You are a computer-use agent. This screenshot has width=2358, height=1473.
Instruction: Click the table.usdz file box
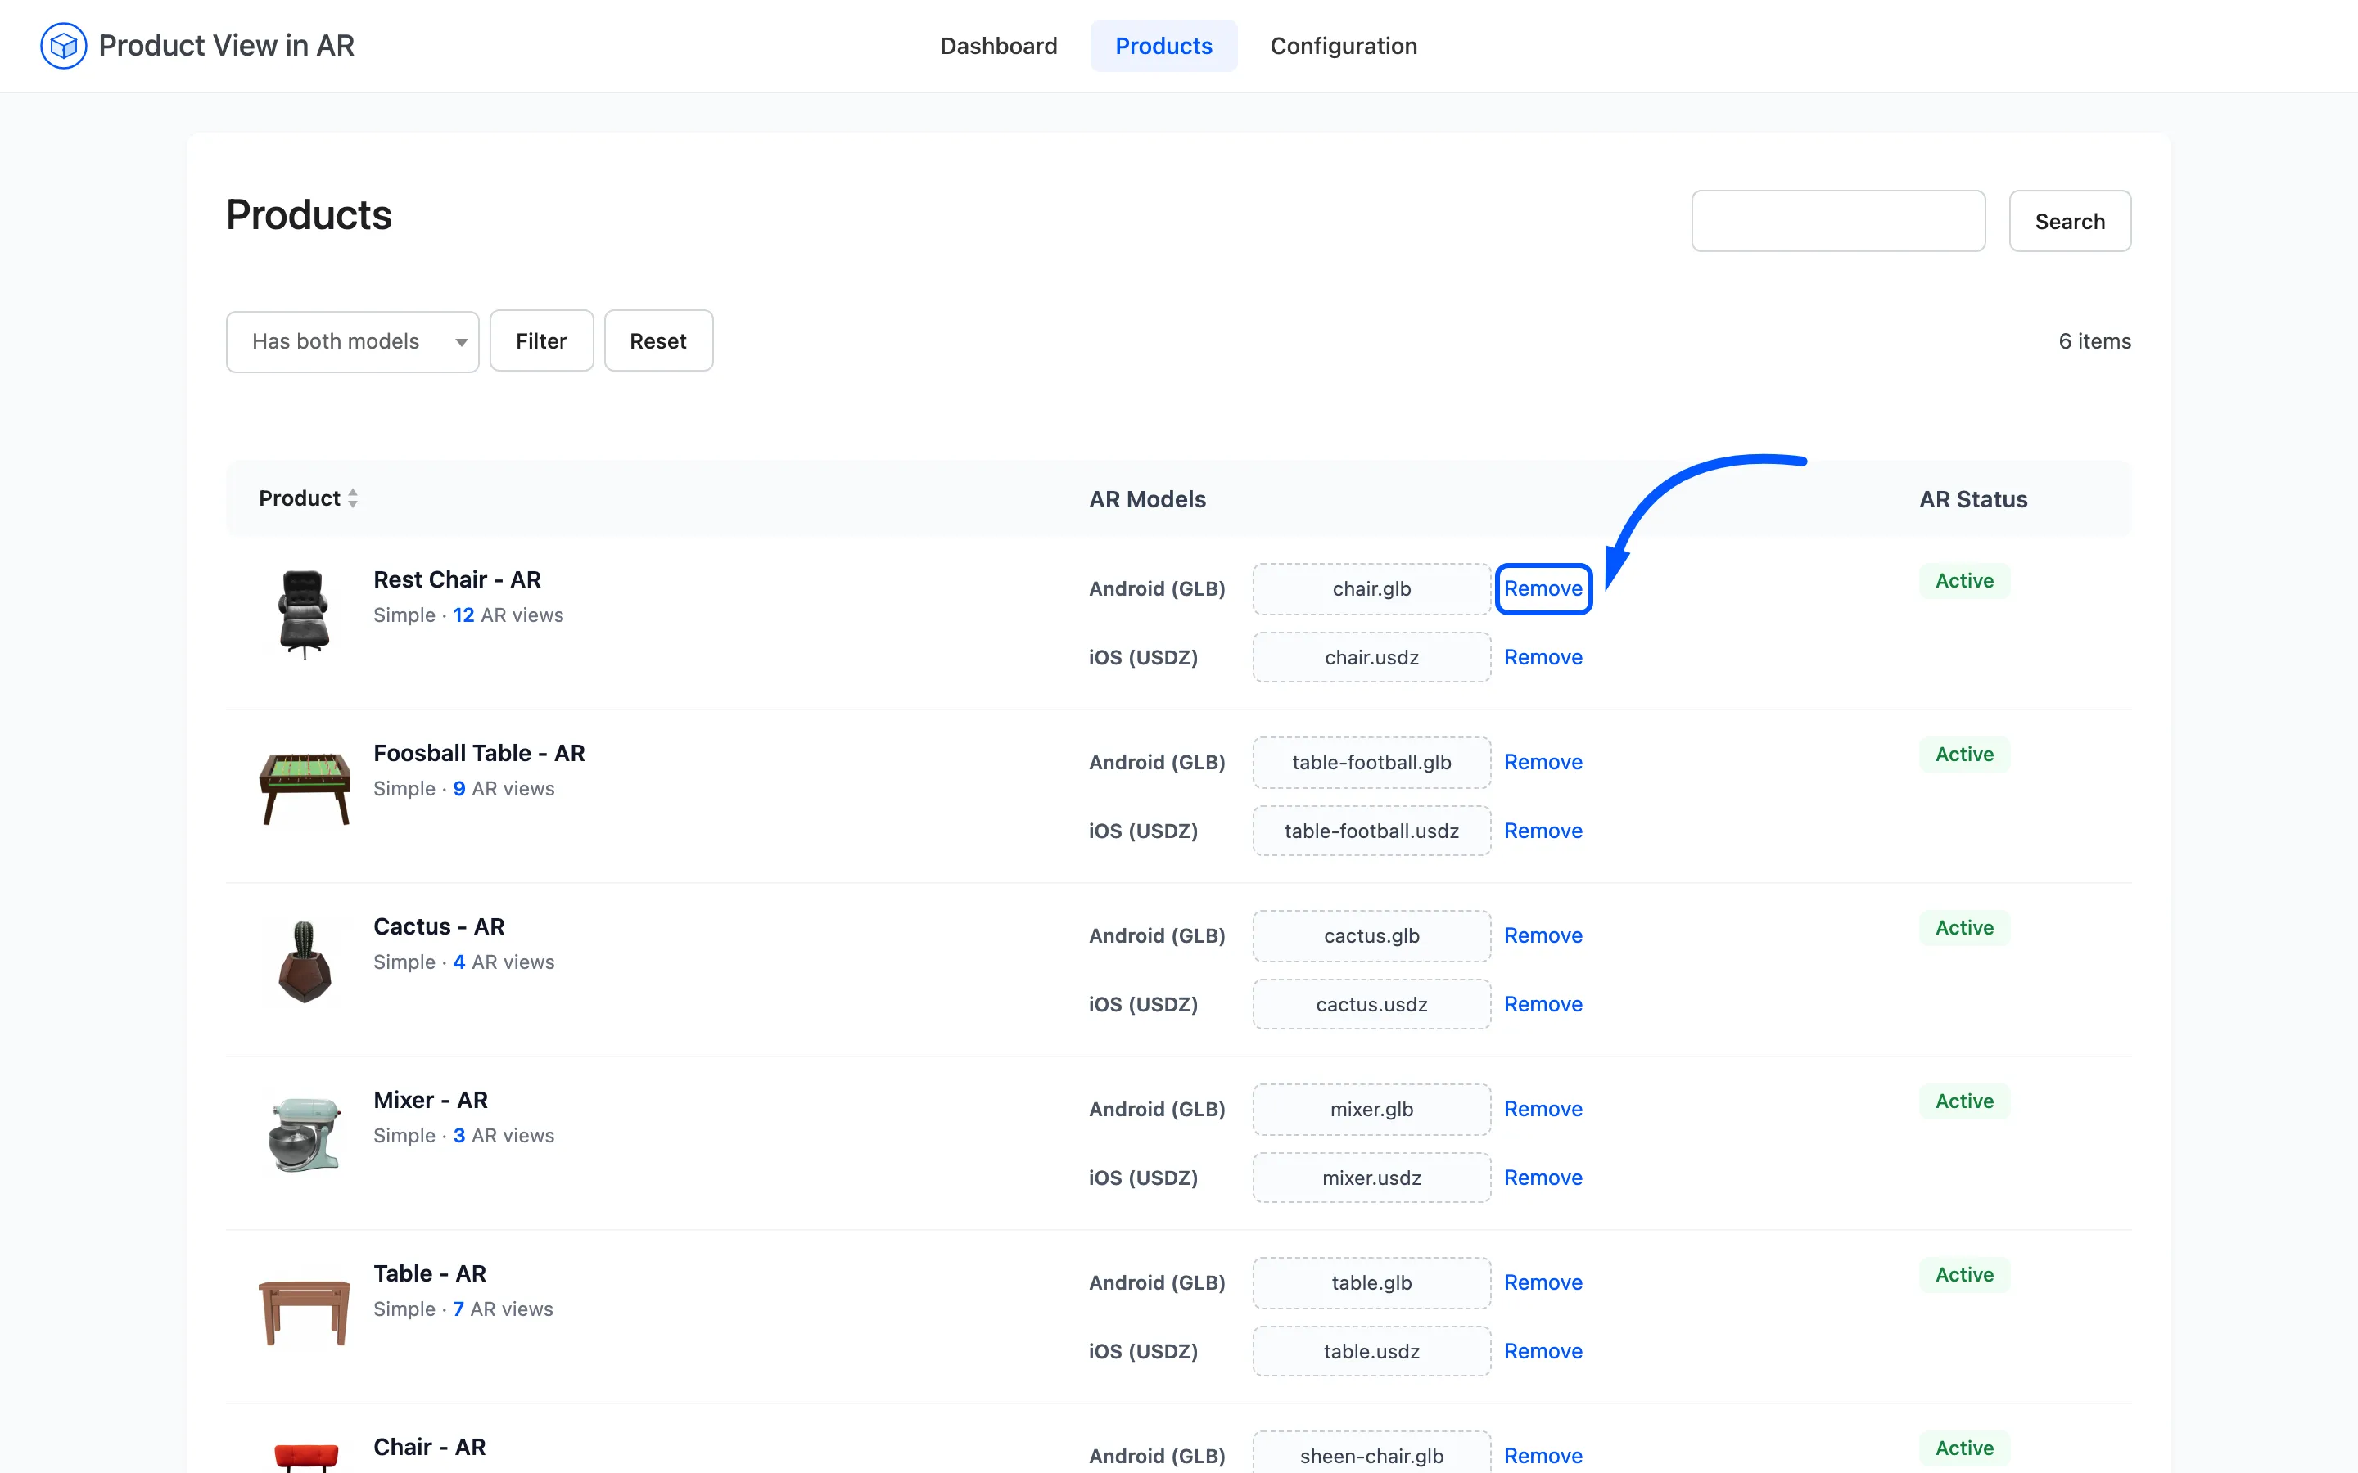pyautogui.click(x=1371, y=1351)
